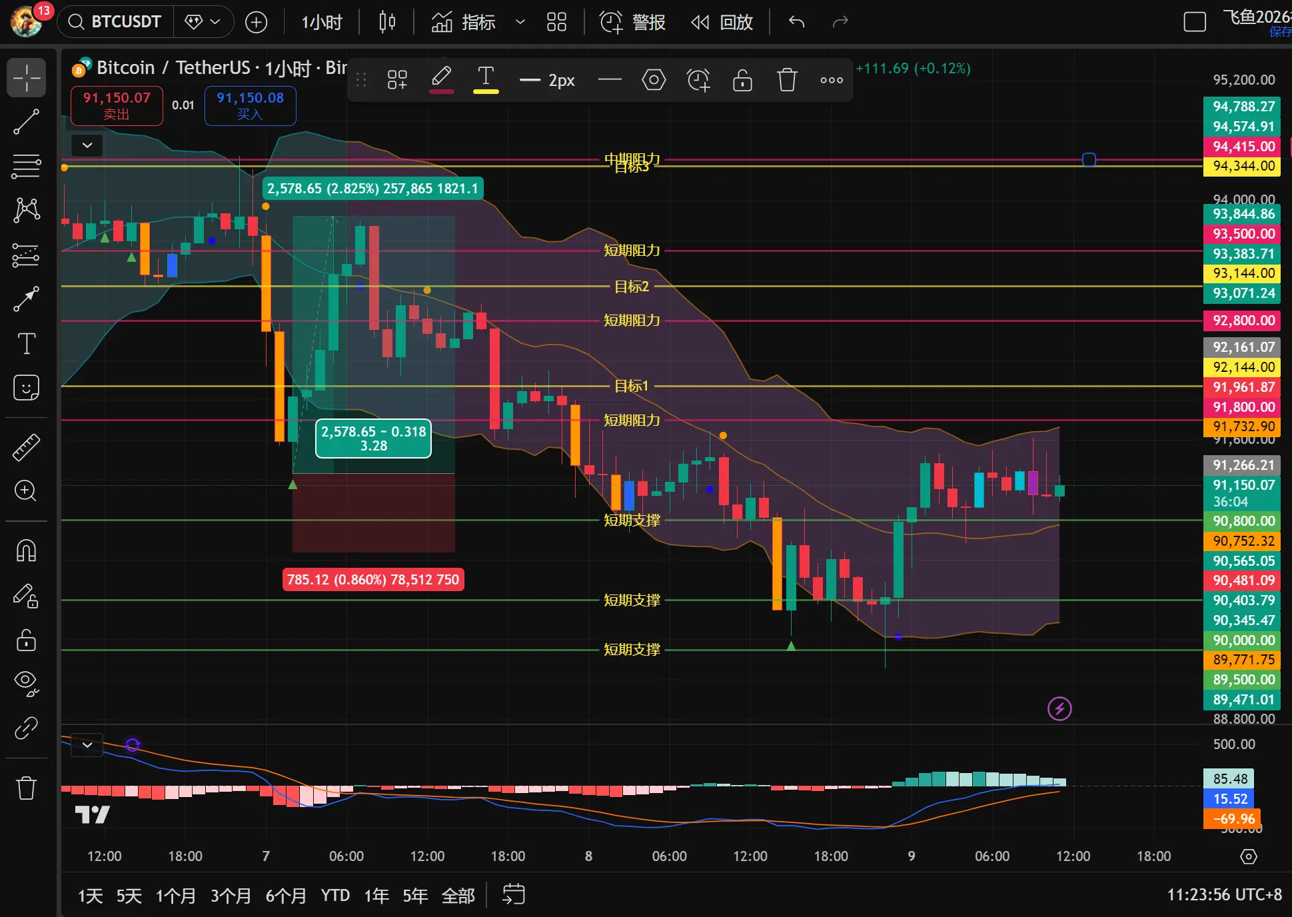Change the line color pencil swatch
This screenshot has width=1292, height=917.
tap(441, 80)
